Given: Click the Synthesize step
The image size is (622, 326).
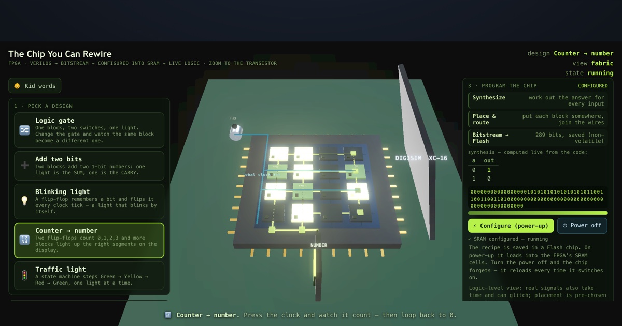Looking at the screenshot, I should pos(538,101).
